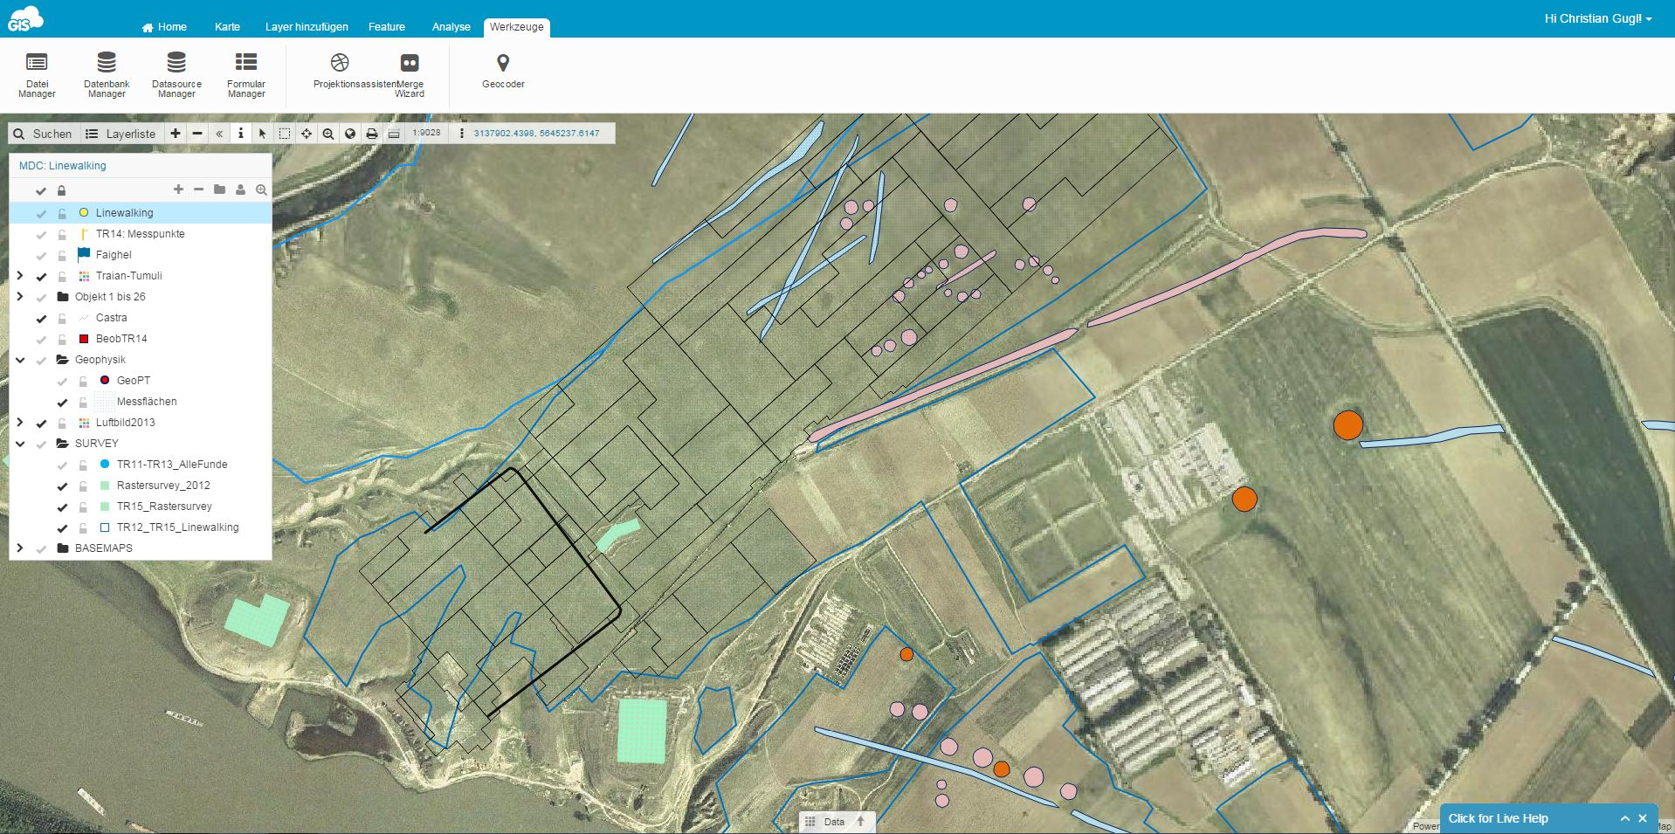Open the Datenbank Manager
Image resolution: width=1675 pixels, height=834 pixels.
tap(107, 74)
